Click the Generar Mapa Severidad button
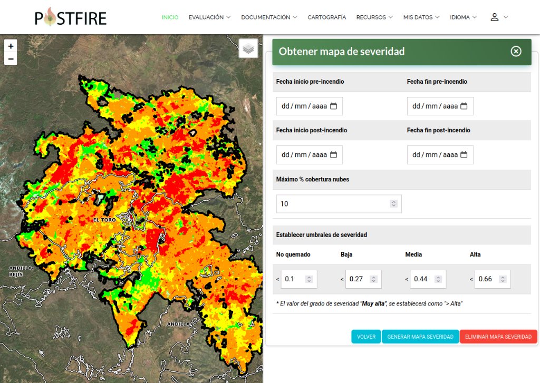The image size is (540, 383). click(420, 337)
